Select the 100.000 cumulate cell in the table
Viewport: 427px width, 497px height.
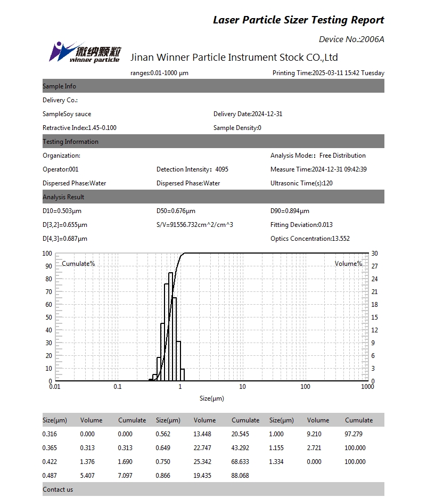tap(355, 448)
